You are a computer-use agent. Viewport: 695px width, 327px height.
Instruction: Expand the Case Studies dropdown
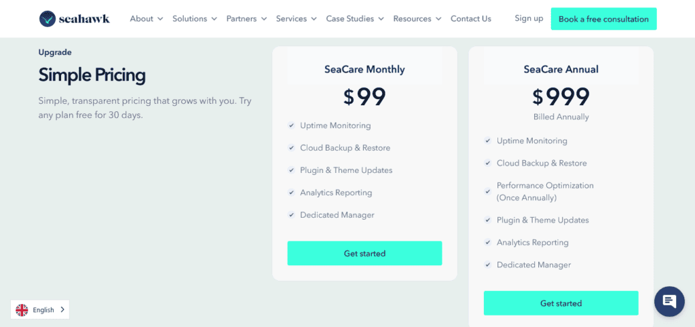[x=354, y=19]
